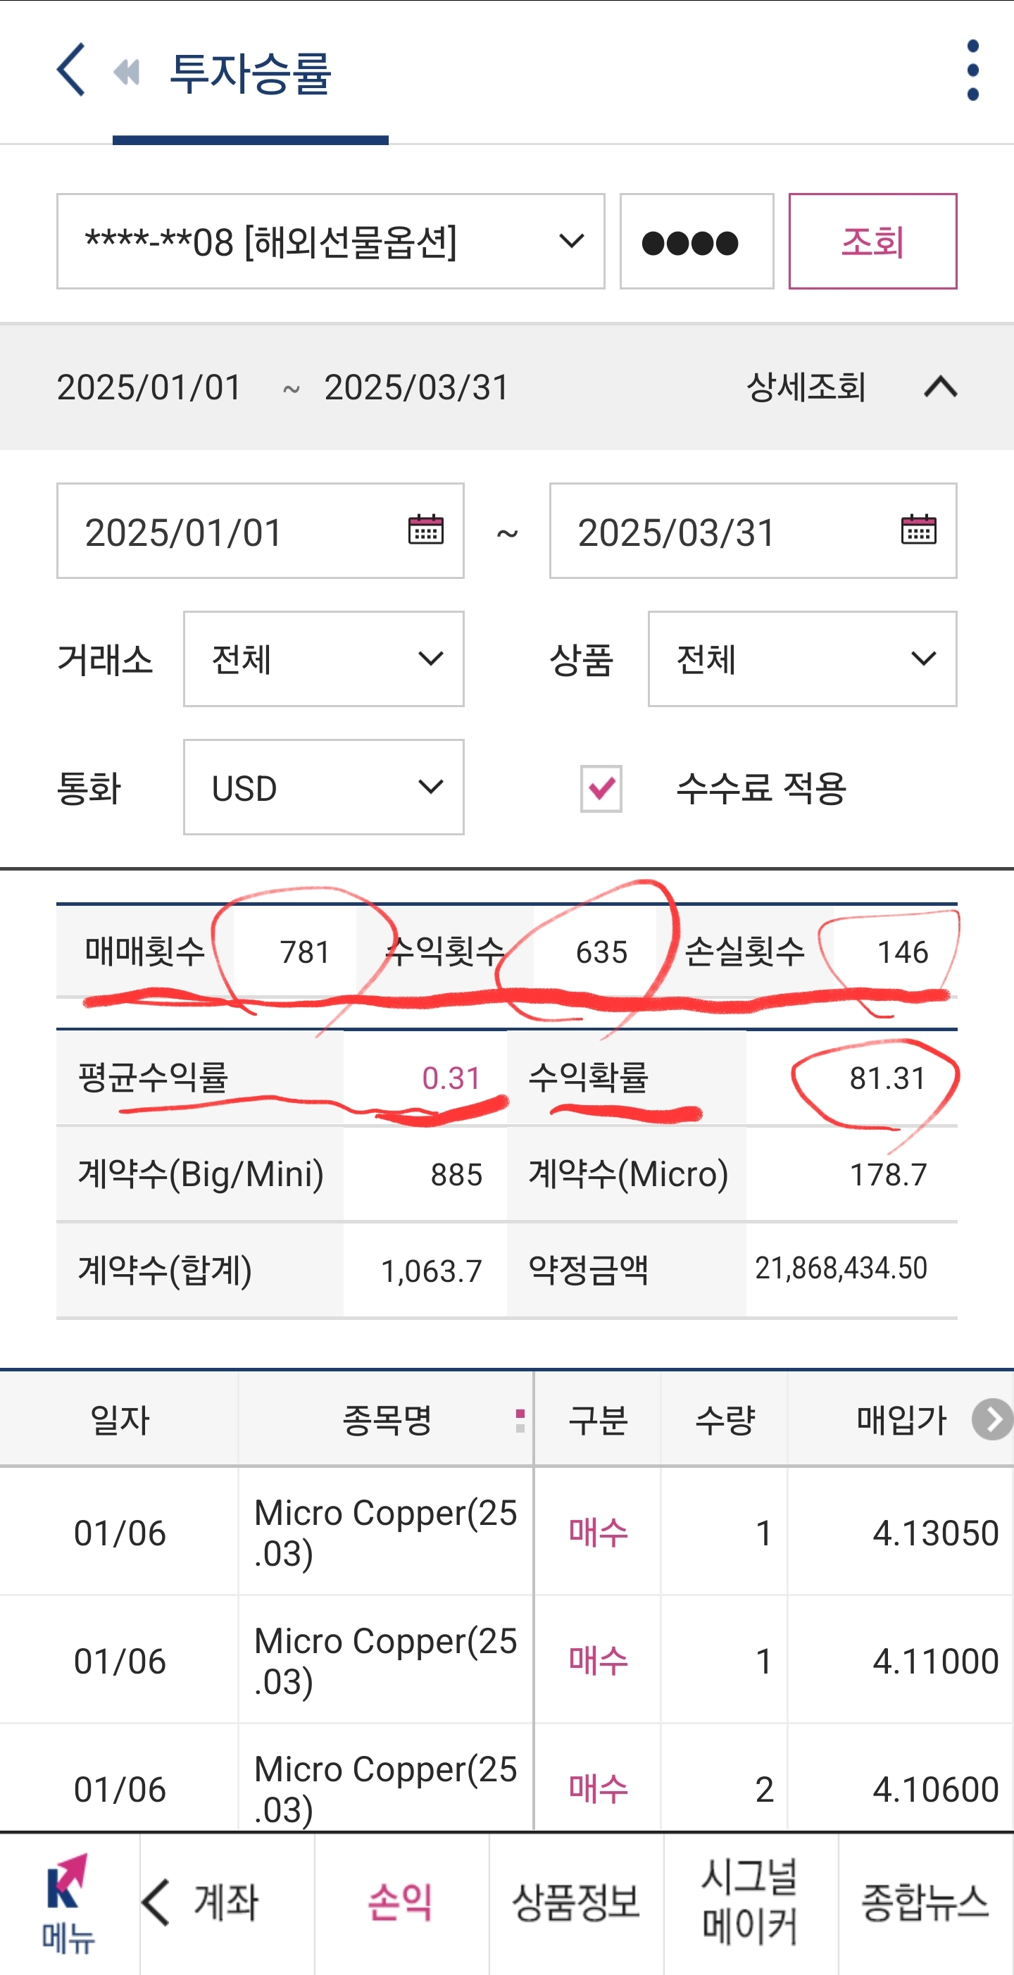The image size is (1014, 1975).
Task: Click the 종목명 column header
Action: (x=387, y=1420)
